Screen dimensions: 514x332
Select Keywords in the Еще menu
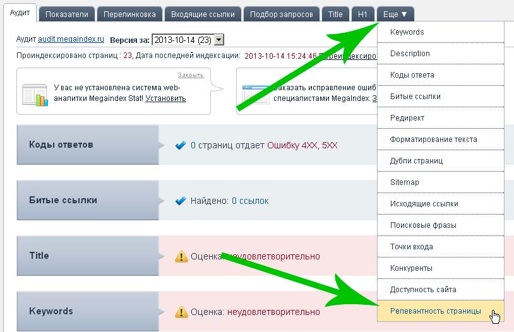coord(441,32)
